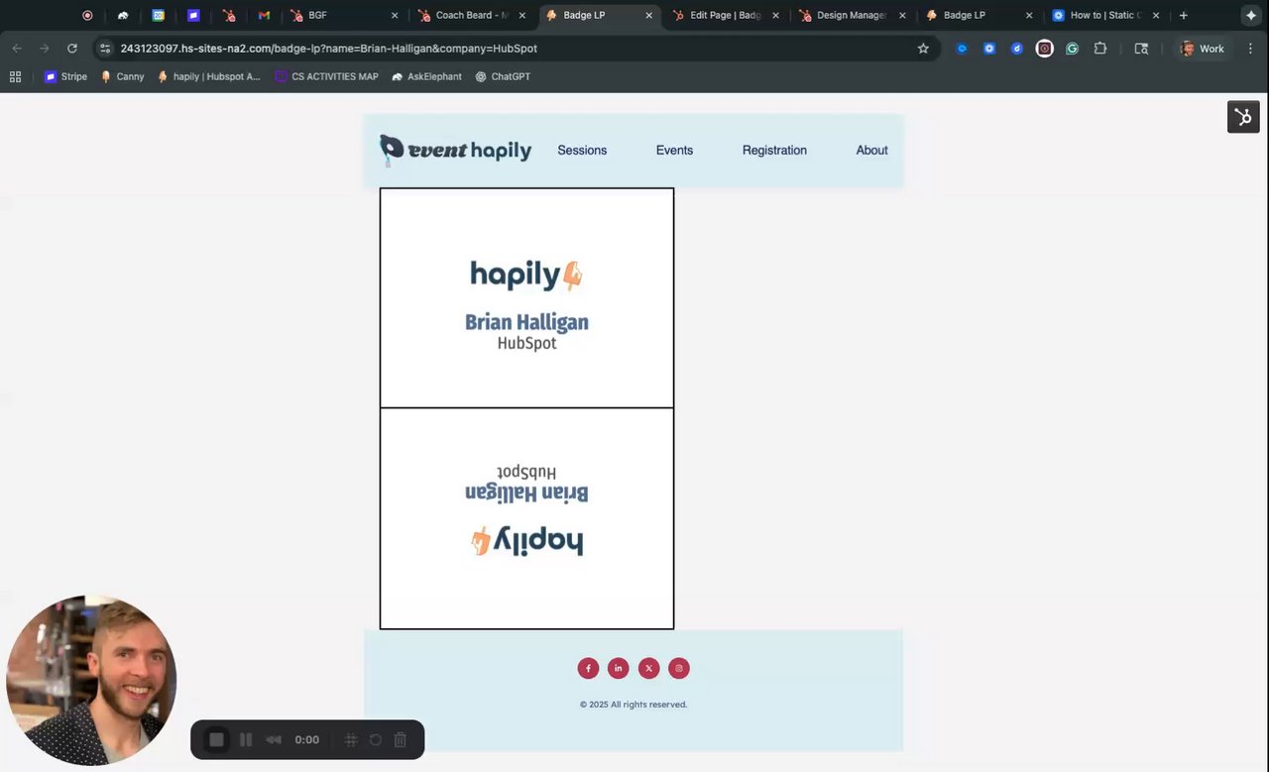This screenshot has width=1269, height=772.
Task: Open a new browser tab
Action: 1183,16
